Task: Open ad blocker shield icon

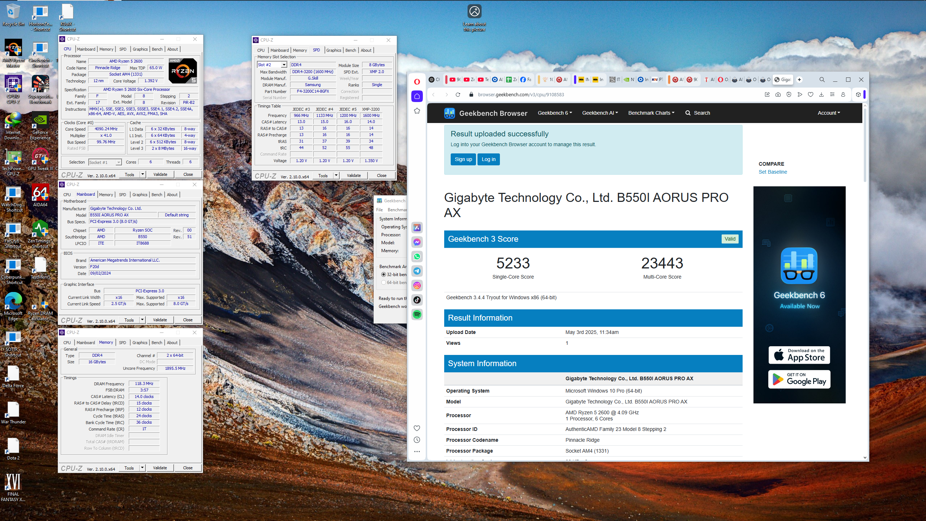Action: (x=789, y=95)
